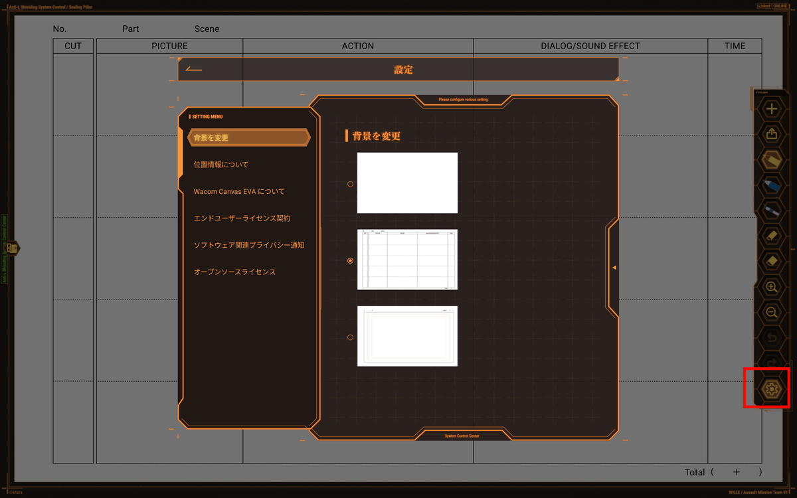Image resolution: width=797 pixels, height=498 pixels.
Task: Open オープンソースライセンス entry
Action: [x=234, y=272]
